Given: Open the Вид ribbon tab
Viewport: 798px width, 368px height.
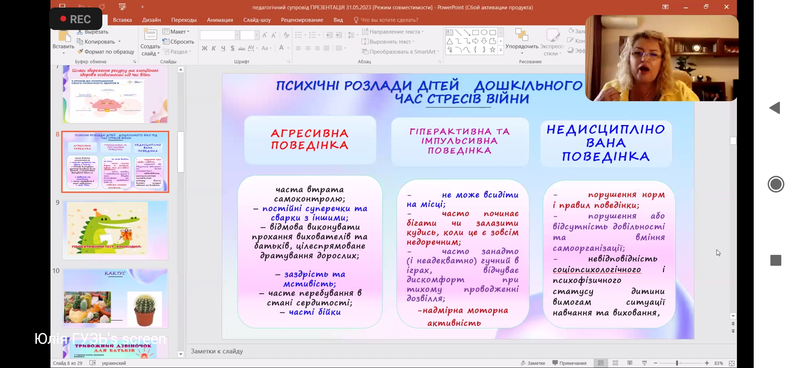Looking at the screenshot, I should tap(338, 20).
